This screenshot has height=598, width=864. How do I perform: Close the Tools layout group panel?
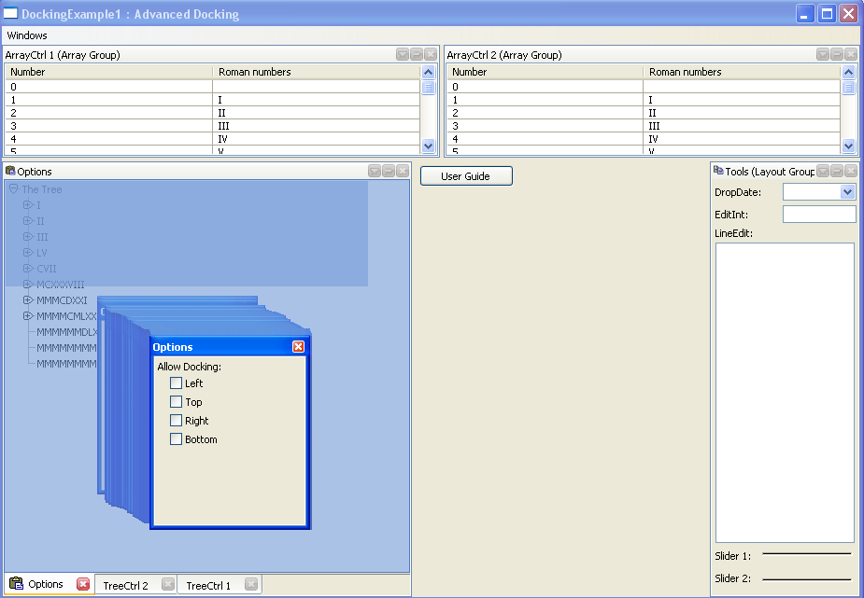(x=851, y=172)
